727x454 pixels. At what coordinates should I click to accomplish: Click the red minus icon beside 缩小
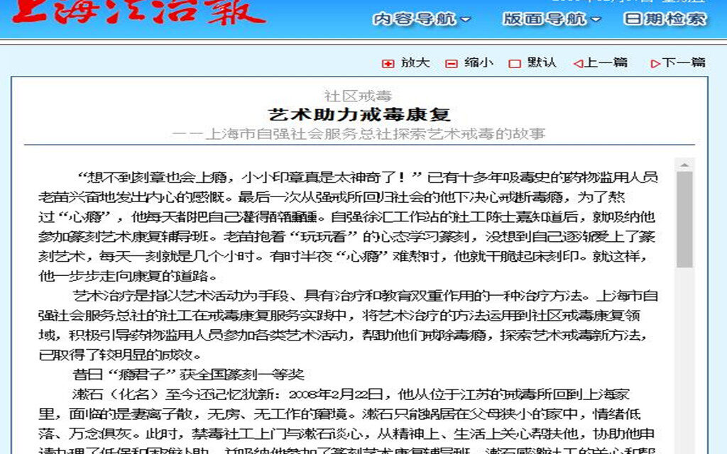click(x=451, y=64)
